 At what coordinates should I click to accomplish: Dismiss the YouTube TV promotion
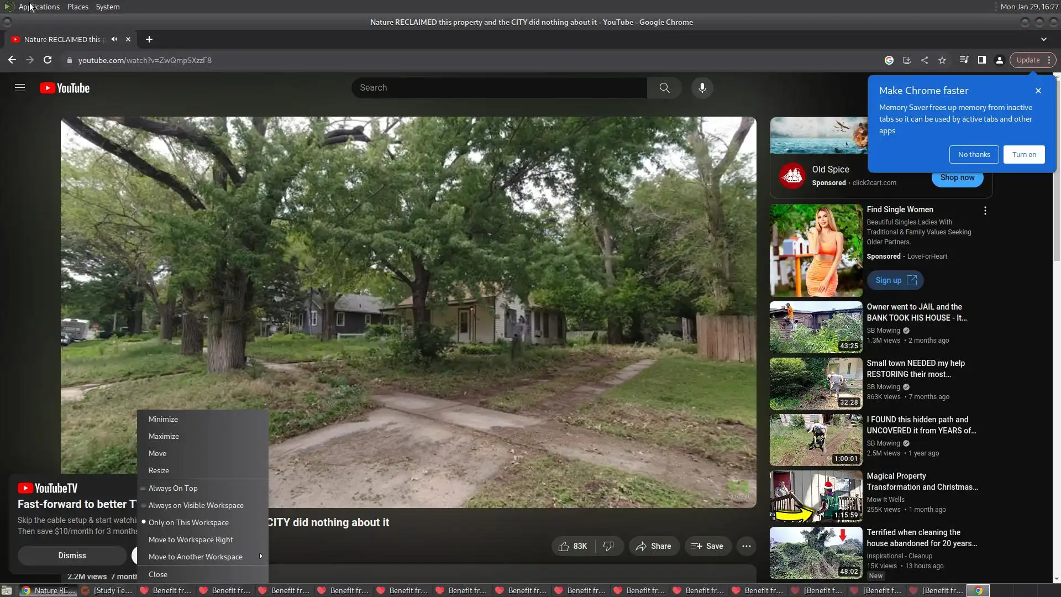click(72, 556)
